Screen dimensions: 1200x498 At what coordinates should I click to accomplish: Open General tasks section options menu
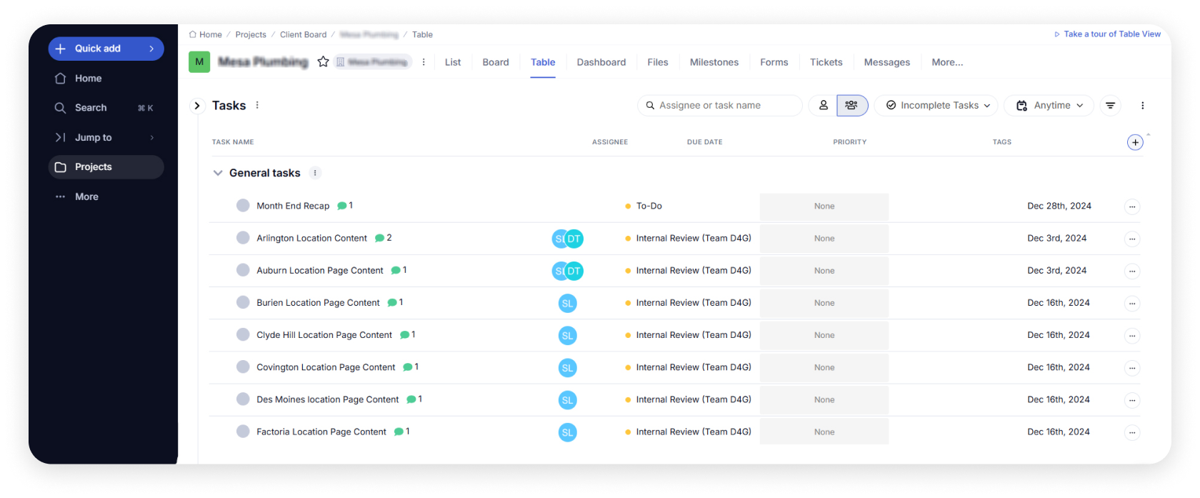[x=315, y=173]
